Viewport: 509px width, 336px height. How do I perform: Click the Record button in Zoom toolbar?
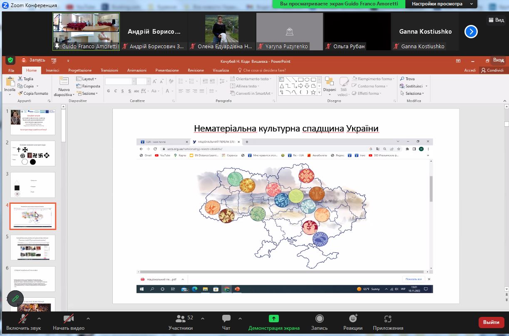pyautogui.click(x=319, y=319)
